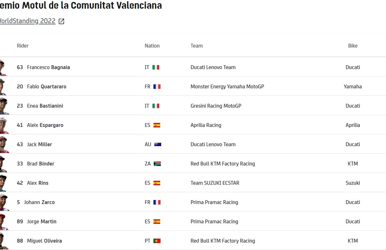Open rider Francesco Bagnaia's name
Screen dimensions: 386x250
coord(48,67)
